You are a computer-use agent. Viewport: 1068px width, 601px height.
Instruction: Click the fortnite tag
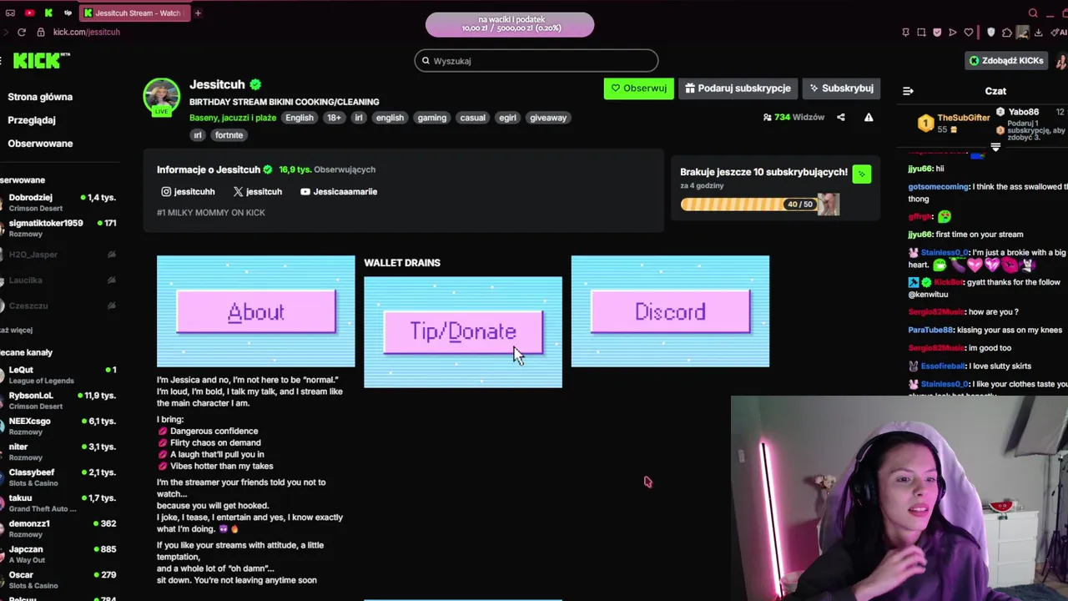click(x=229, y=135)
